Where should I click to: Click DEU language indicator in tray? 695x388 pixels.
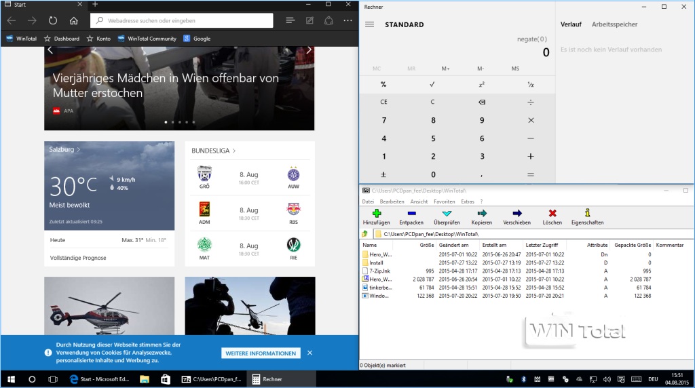tap(653, 379)
